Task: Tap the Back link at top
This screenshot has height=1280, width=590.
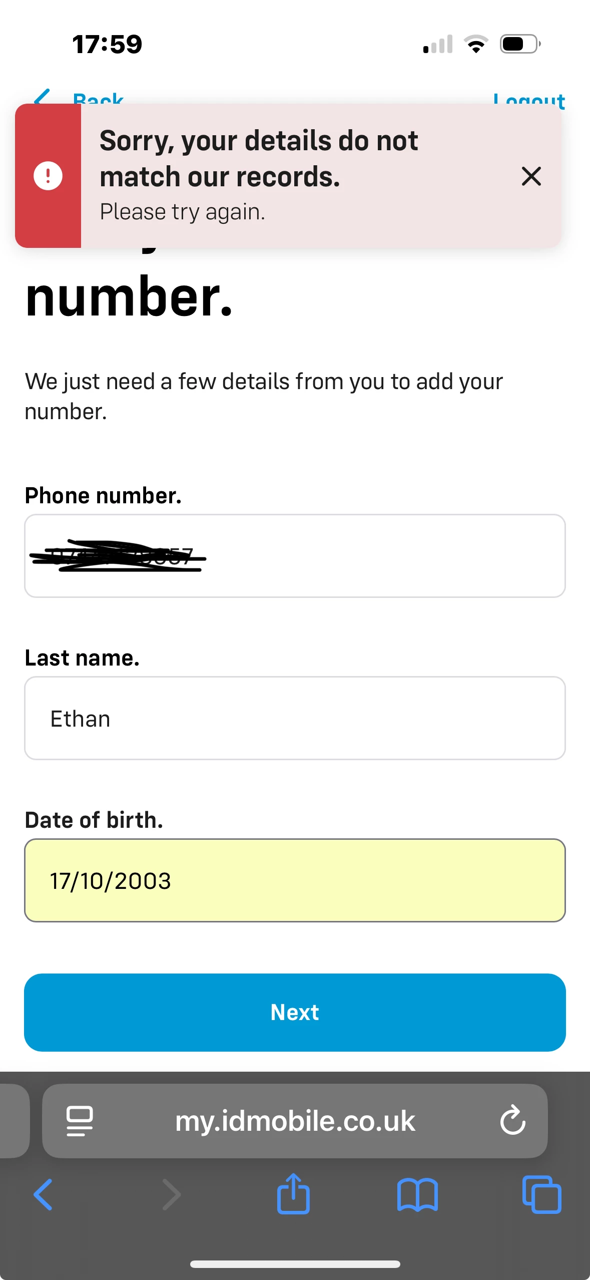Action: pyautogui.click(x=80, y=97)
